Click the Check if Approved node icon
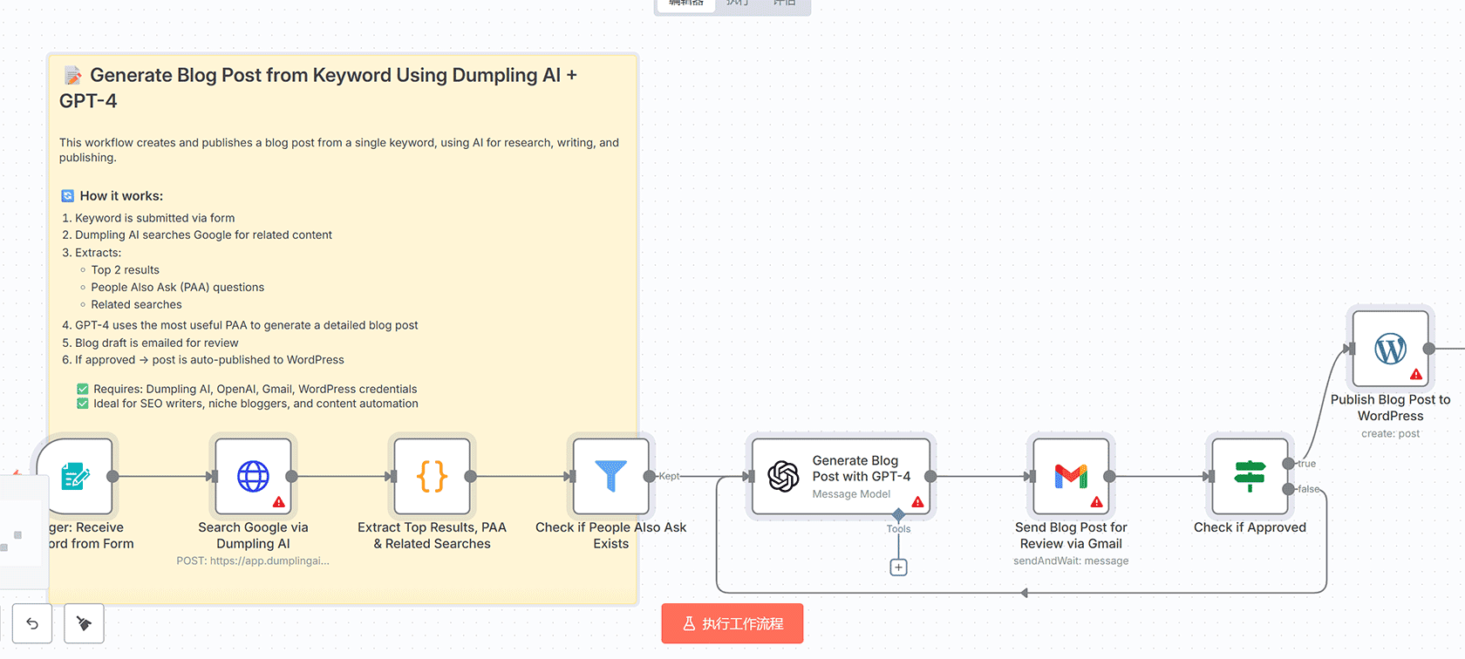The image size is (1465, 659). [1250, 476]
